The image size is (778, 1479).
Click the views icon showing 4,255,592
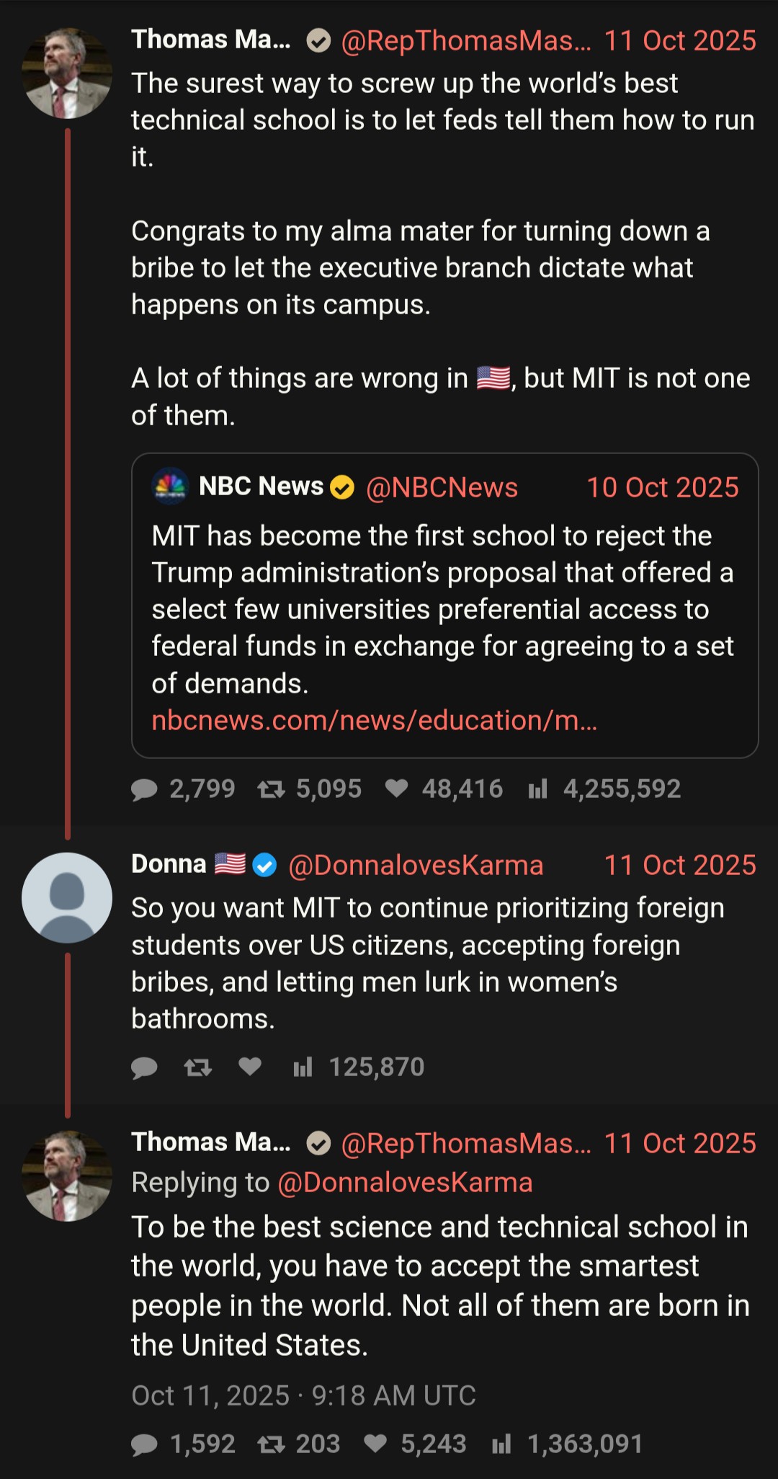click(x=537, y=789)
